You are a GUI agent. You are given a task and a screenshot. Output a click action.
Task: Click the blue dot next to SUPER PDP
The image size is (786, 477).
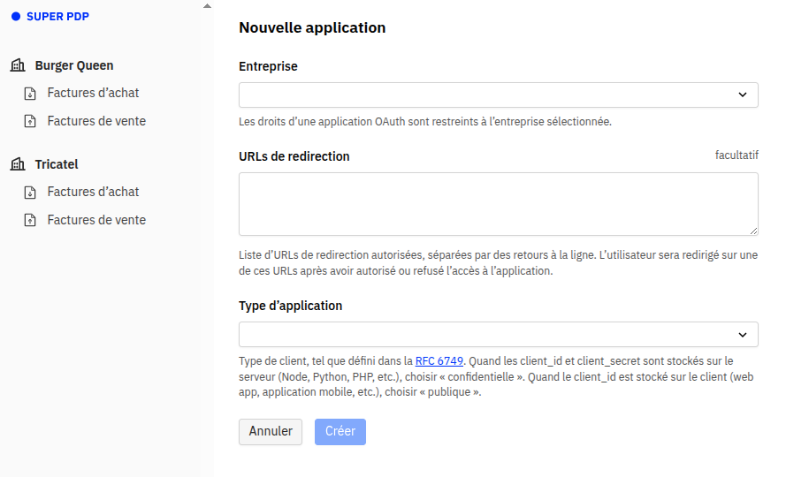[x=16, y=17]
